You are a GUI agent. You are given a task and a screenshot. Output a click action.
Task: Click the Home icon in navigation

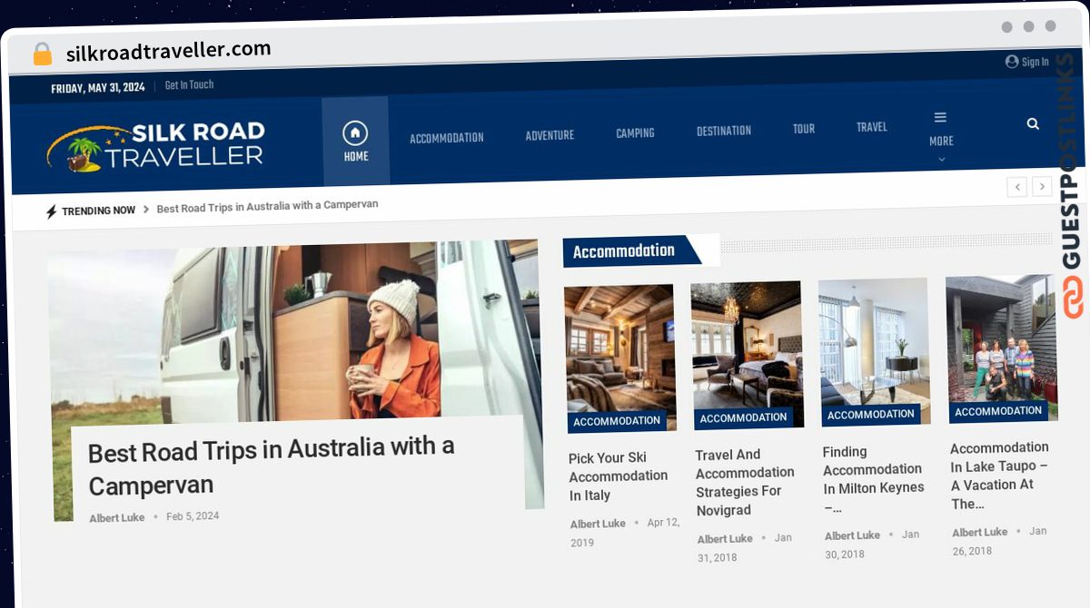tap(355, 133)
